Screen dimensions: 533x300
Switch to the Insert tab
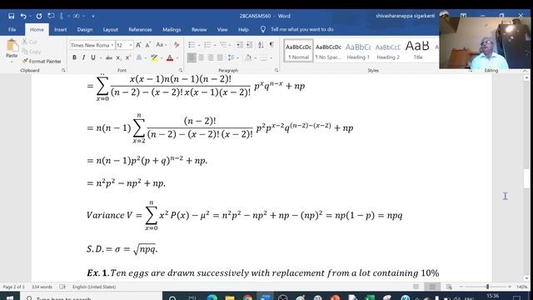coord(61,30)
